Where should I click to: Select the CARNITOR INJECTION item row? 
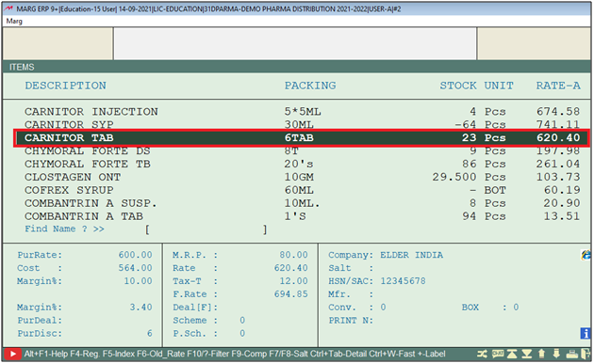tap(302, 112)
